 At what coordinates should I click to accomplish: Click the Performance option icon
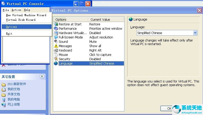[x=56, y=28]
